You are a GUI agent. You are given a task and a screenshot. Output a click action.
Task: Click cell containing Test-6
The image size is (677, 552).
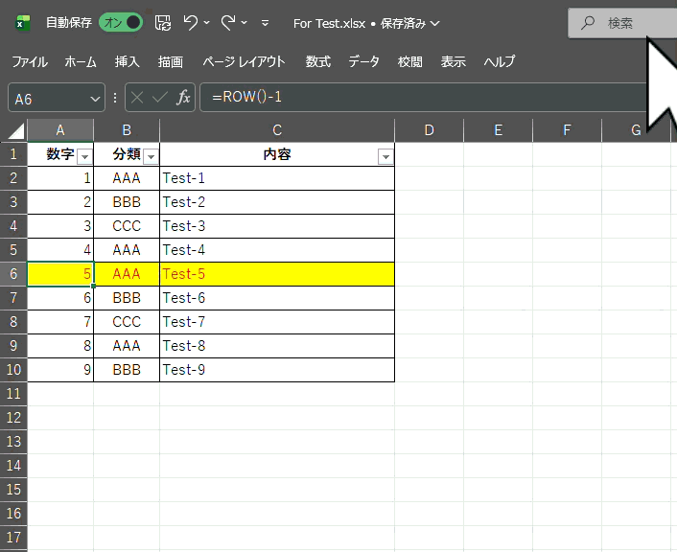pos(277,298)
